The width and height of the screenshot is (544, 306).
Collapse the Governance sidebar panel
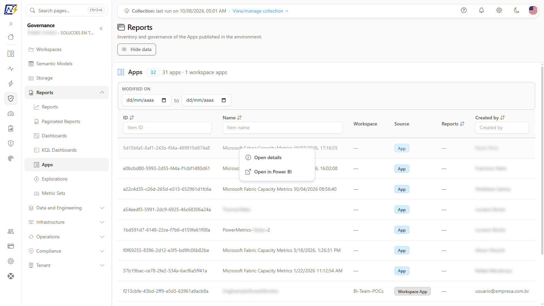point(101,29)
